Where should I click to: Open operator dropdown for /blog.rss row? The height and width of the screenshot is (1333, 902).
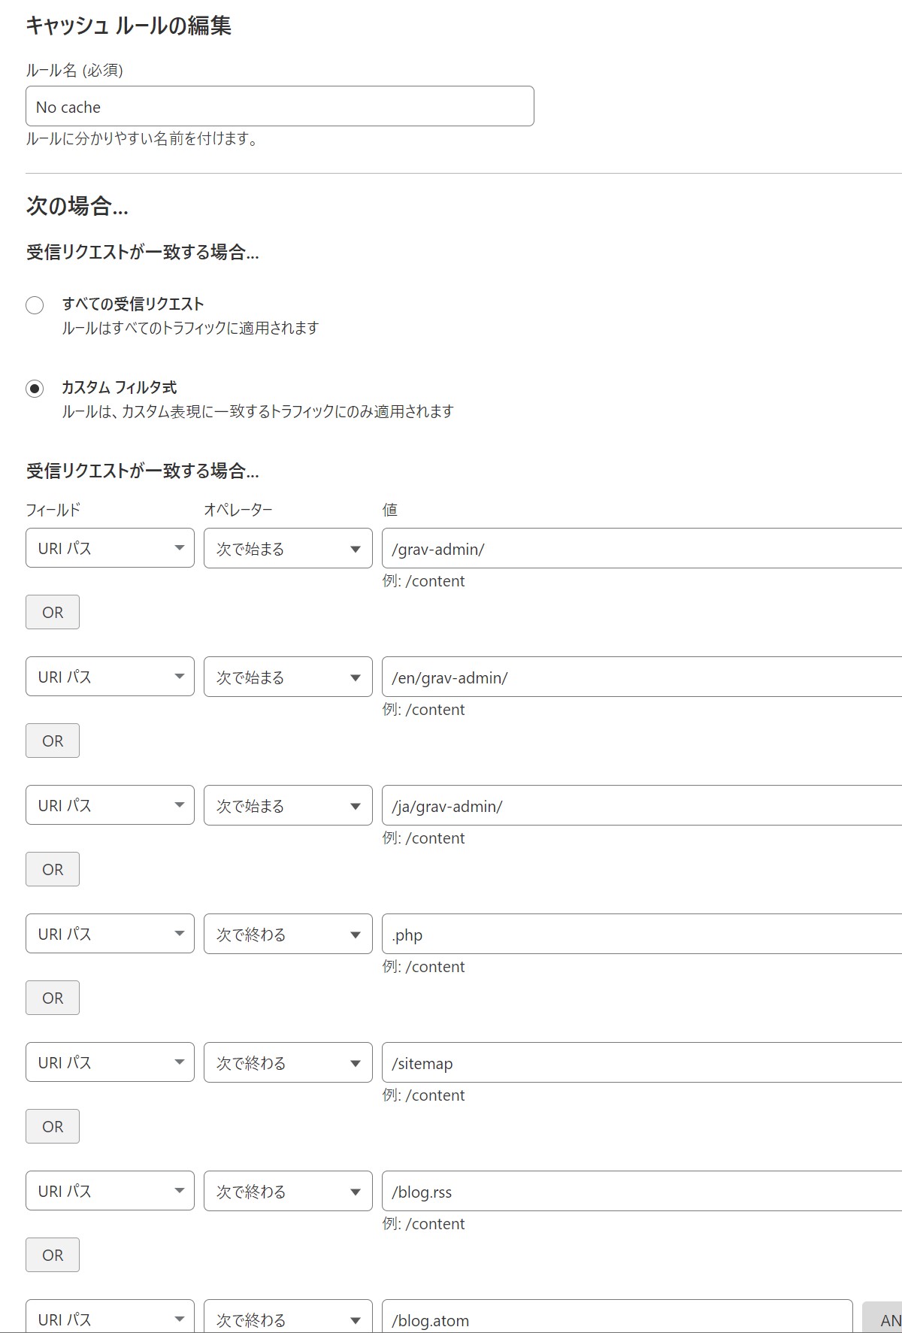288,1191
